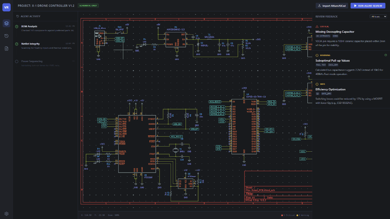Viewport: 390px width, 219px height.
Task: Click the Warning severity circle icon
Action: tap(317, 56)
